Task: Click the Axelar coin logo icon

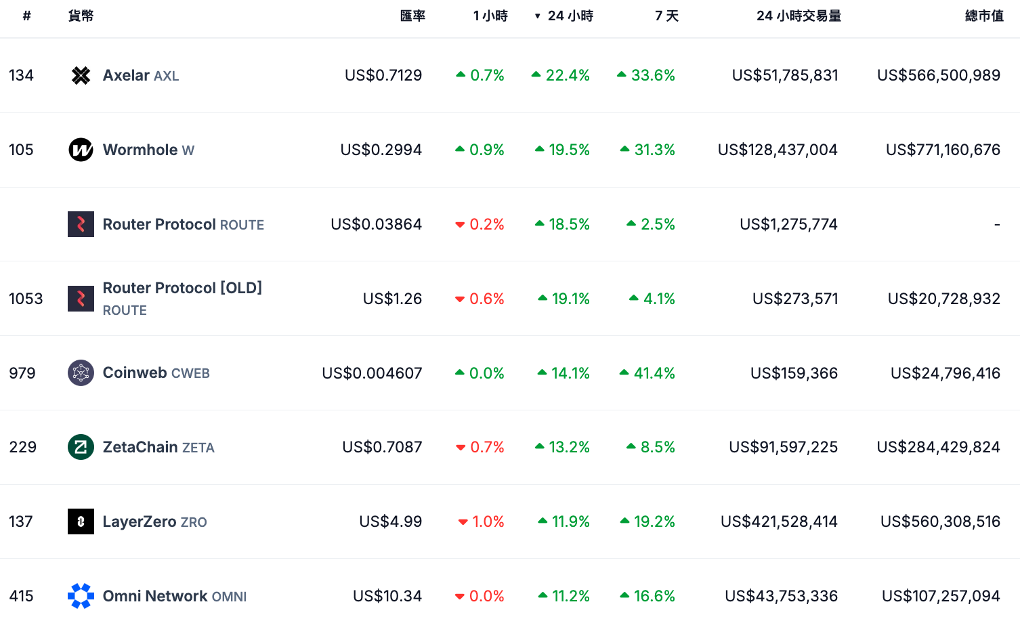Action: [x=81, y=75]
